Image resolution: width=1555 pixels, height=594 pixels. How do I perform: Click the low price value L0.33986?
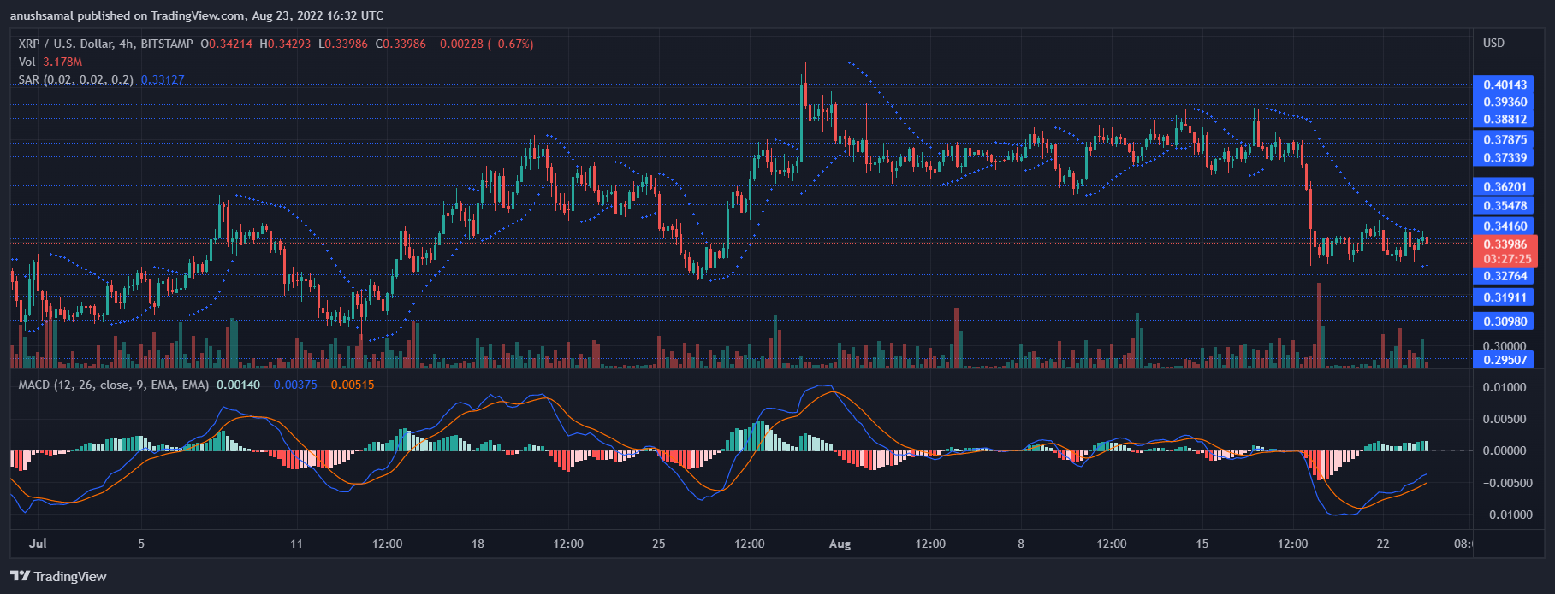tap(345, 44)
